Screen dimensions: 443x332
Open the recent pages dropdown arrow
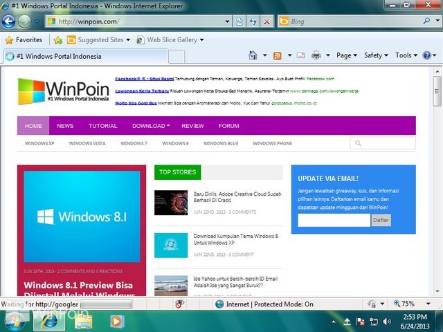click(37, 21)
